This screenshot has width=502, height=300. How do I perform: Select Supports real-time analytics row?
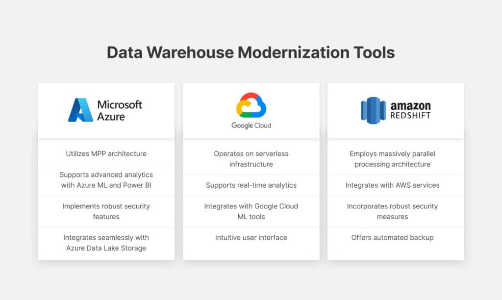tap(251, 185)
